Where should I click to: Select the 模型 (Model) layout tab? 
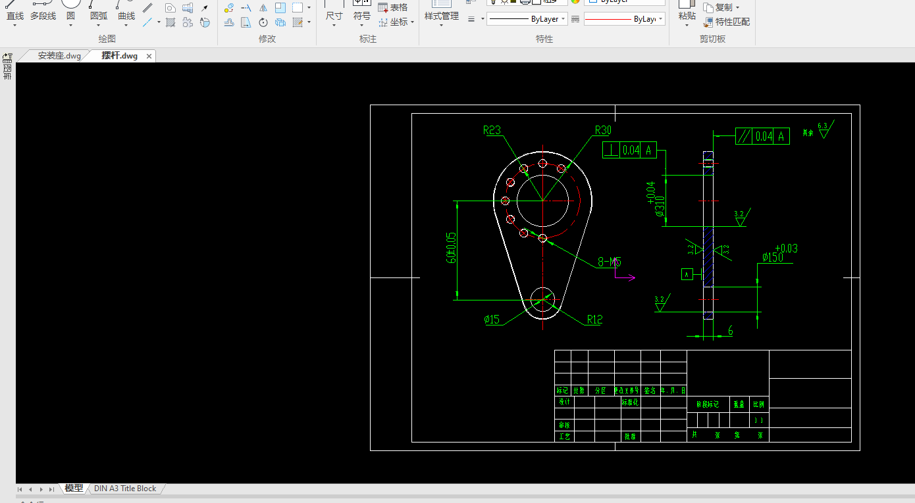74,489
